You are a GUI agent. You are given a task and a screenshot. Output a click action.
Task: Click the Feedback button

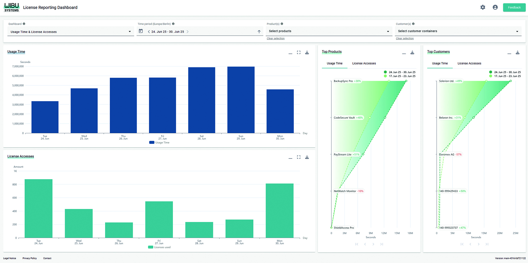pos(514,7)
